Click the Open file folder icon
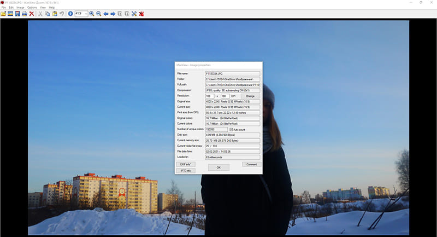 pyautogui.click(x=3, y=14)
